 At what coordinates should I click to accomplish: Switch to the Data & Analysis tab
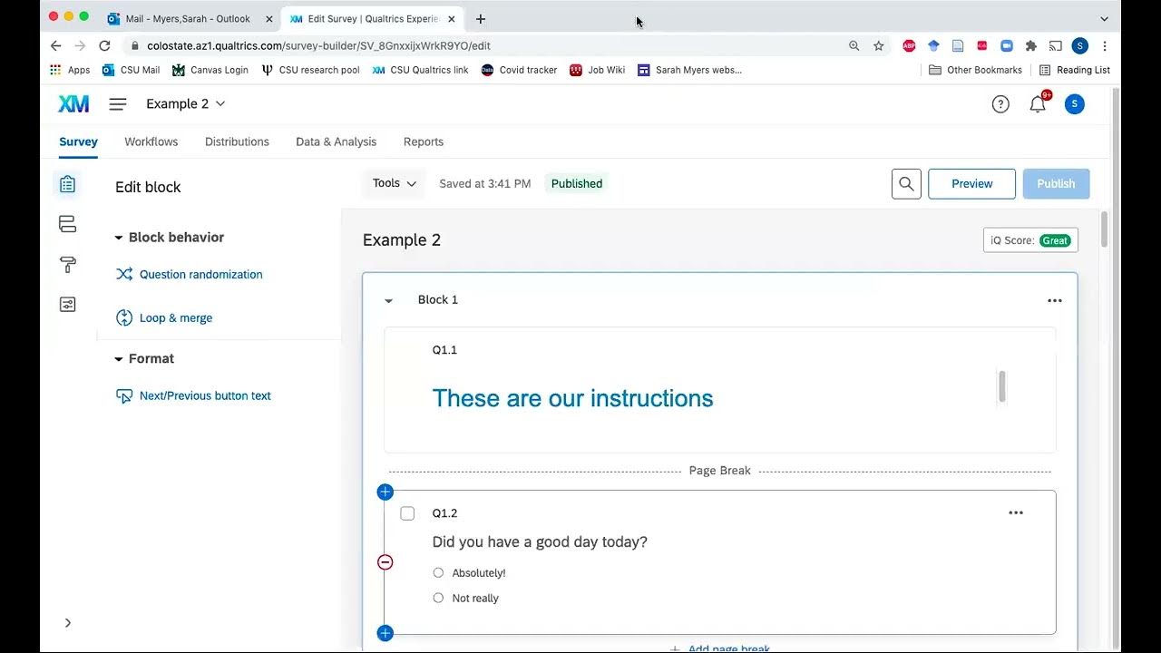pyautogui.click(x=336, y=141)
